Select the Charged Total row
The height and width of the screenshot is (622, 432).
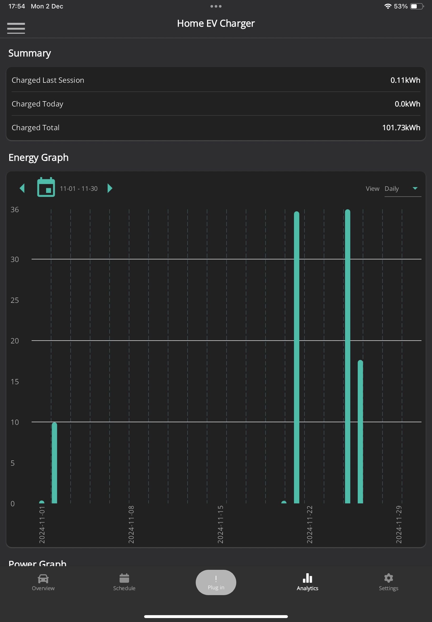coord(216,128)
